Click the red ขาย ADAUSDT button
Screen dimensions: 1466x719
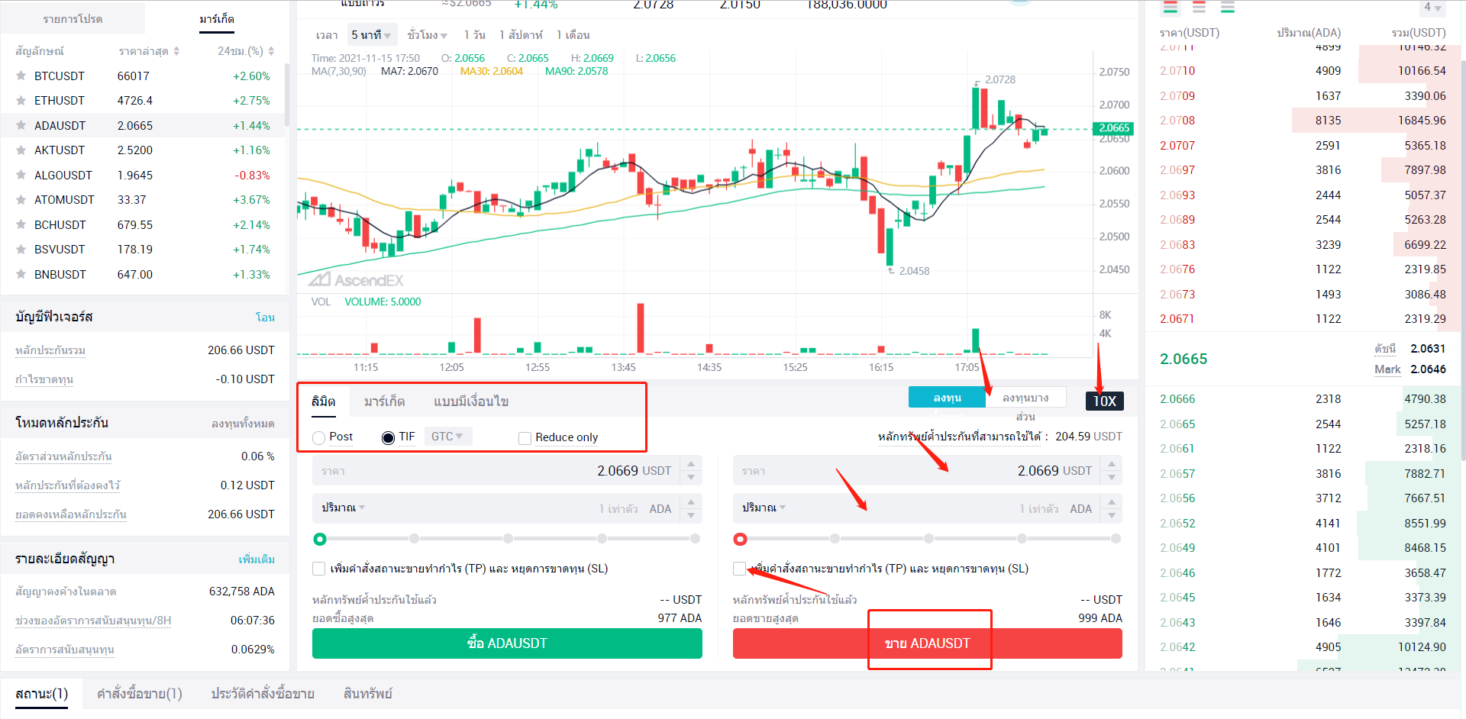927,643
